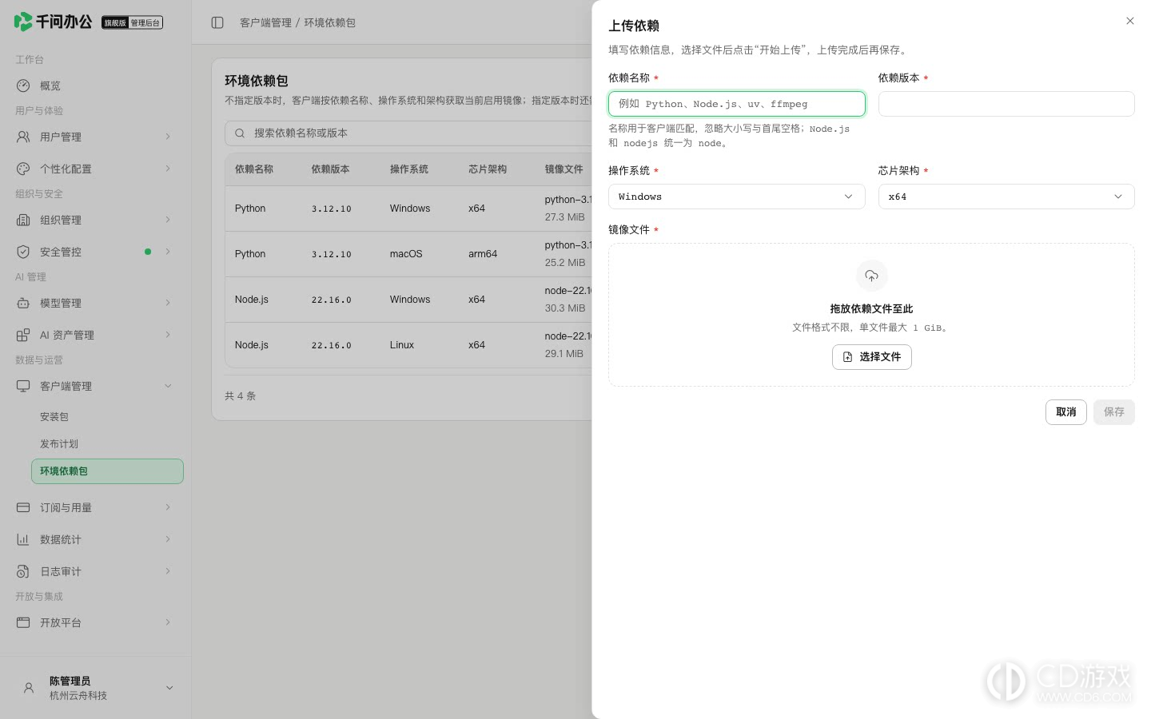Click the 用户管理 people icon
1151x719 pixels.
(23, 137)
